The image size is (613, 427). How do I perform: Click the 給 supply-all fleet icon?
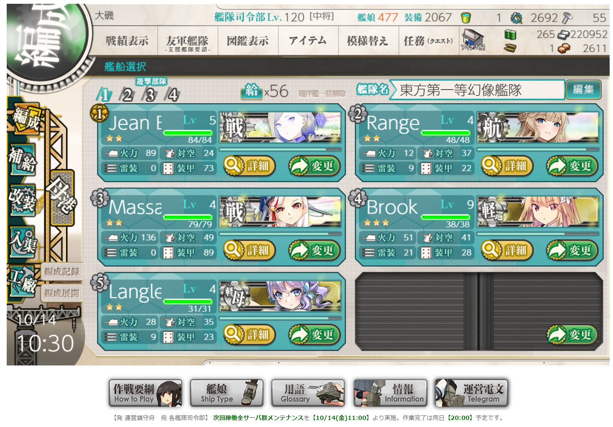pyautogui.click(x=251, y=90)
